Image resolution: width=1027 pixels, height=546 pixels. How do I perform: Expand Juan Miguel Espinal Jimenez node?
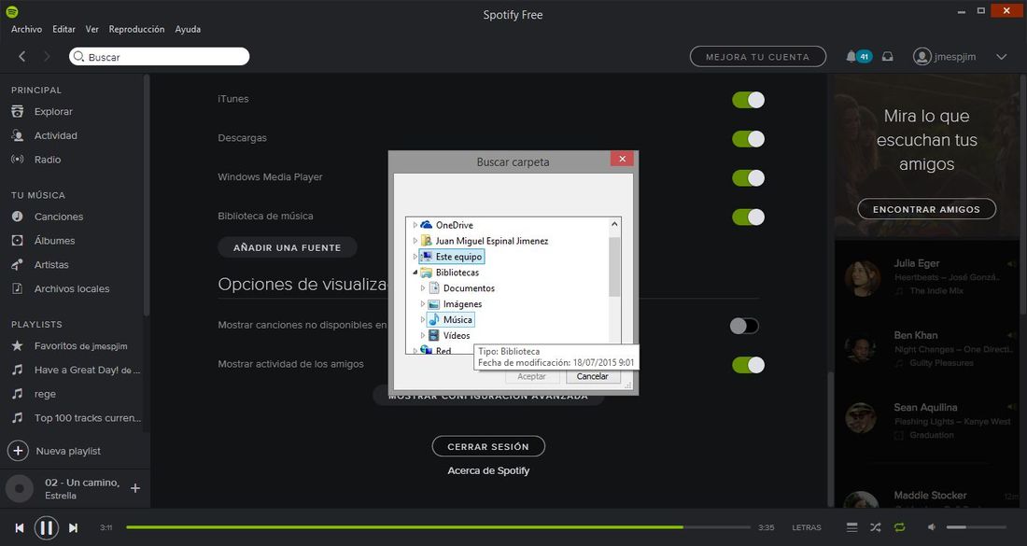[415, 240]
